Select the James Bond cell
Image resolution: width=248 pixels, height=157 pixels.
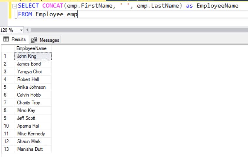pos(33,64)
